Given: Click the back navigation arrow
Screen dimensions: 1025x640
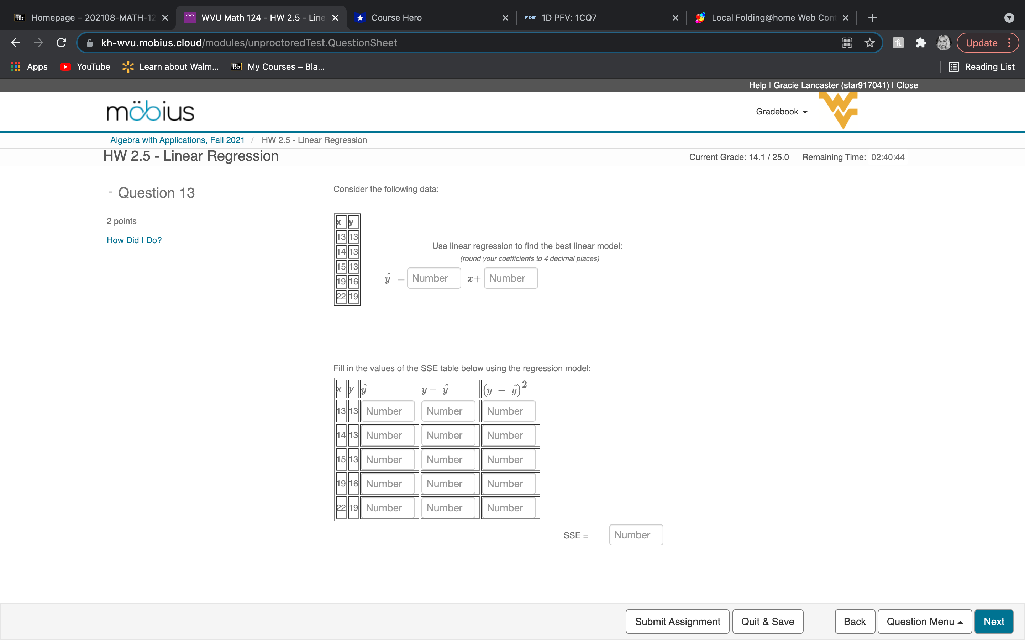Looking at the screenshot, I should point(16,42).
